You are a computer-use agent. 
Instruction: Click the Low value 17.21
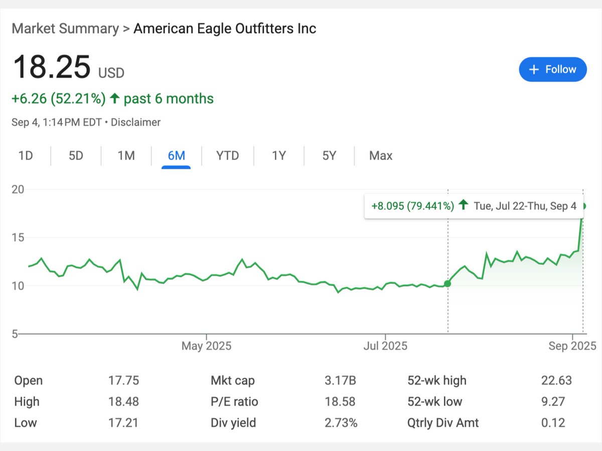point(123,423)
